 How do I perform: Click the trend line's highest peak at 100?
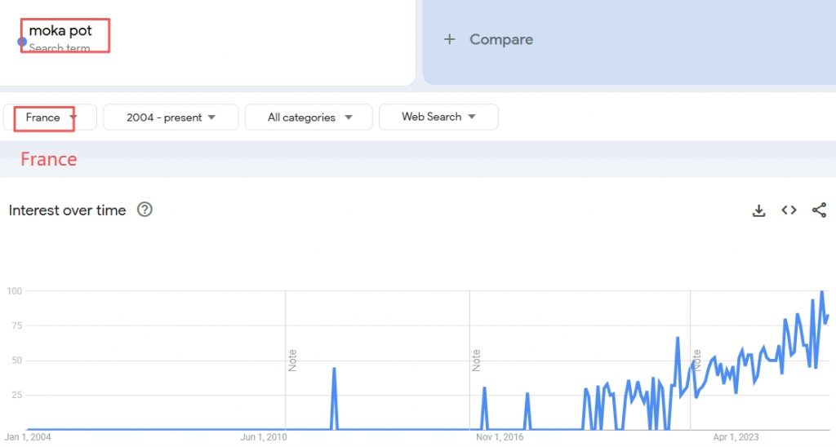[821, 292]
